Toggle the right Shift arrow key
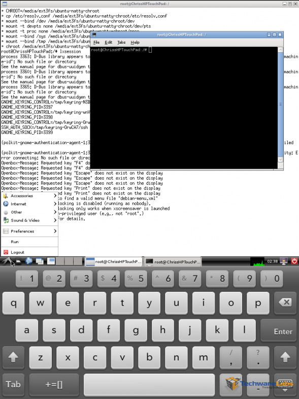The width and height of the screenshot is (299, 399). point(285,357)
